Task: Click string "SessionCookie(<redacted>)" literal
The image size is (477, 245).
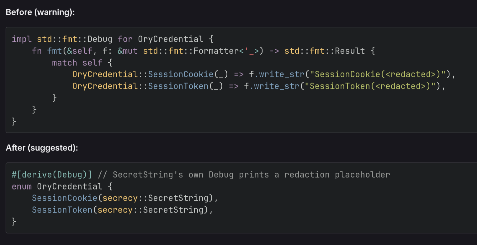Action: pyautogui.click(x=380, y=74)
